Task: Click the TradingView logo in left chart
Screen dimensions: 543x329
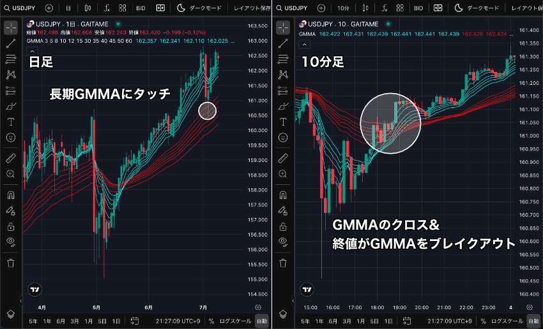Action: [34, 289]
